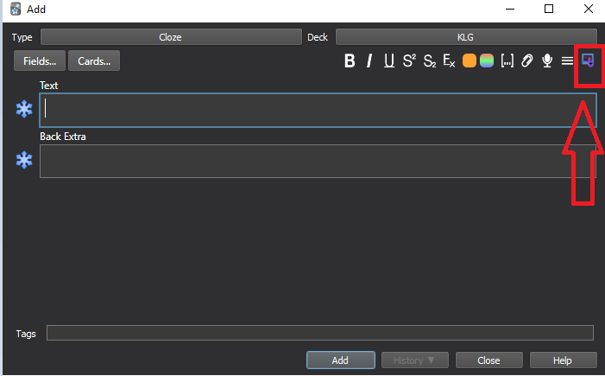Open the KLG deck selector

coord(465,37)
